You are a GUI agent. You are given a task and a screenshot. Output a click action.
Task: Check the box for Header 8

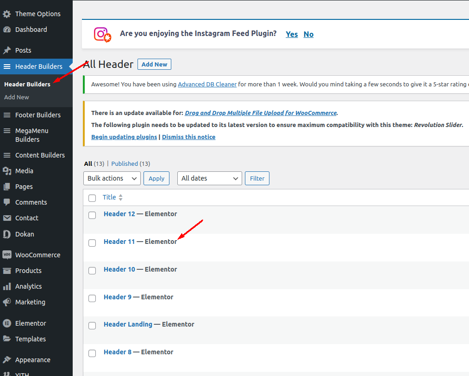[x=92, y=353]
